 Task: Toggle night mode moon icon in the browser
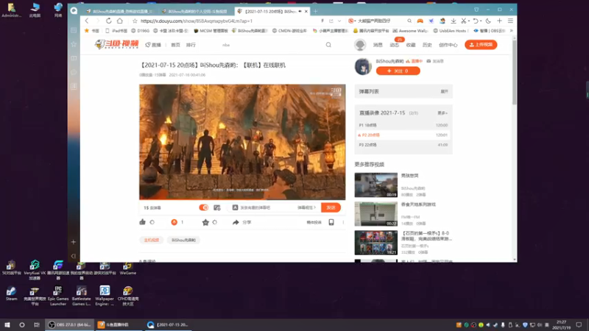pos(488,21)
